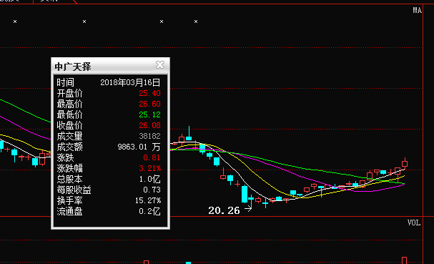Select the volume value 38182
Screen dimensions: 434x264
(x=149, y=136)
